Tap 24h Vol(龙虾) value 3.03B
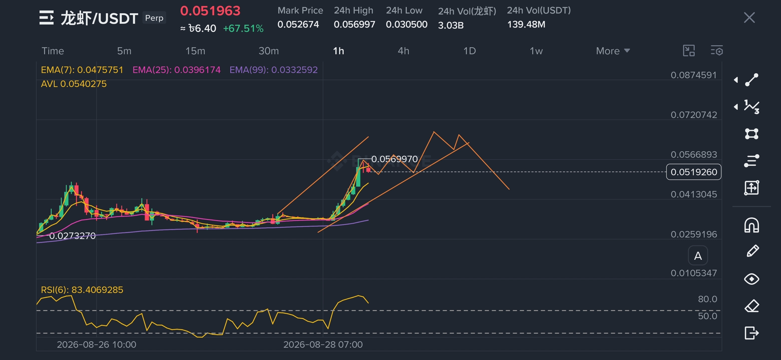The image size is (781, 360). click(x=451, y=25)
